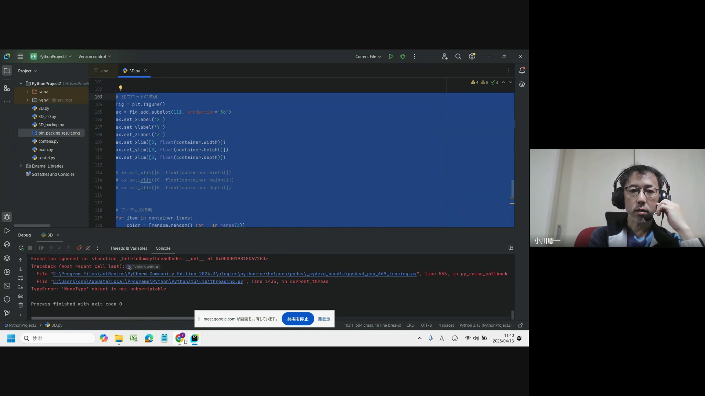This screenshot has width=705, height=396.
Task: Toggle read-only lock icon in status bar
Action: pyautogui.click(x=520, y=325)
